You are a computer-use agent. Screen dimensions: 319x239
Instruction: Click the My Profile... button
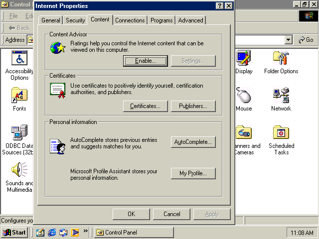click(193, 173)
